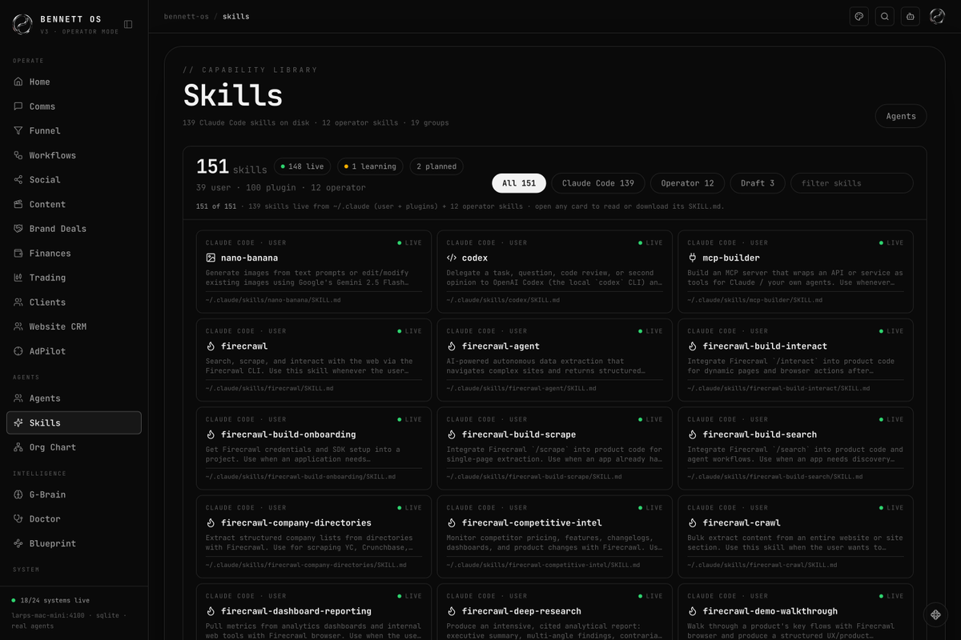Click the Agents button near title

click(x=901, y=116)
